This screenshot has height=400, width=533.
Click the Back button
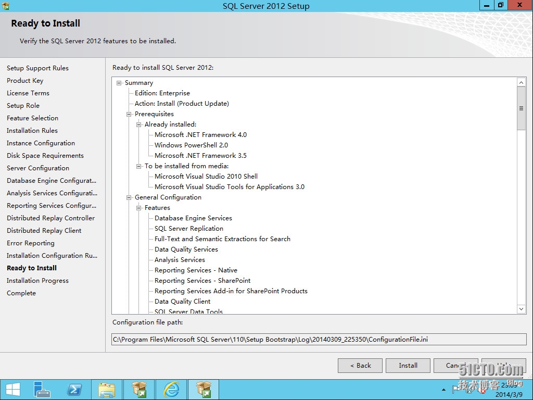pyautogui.click(x=360, y=365)
